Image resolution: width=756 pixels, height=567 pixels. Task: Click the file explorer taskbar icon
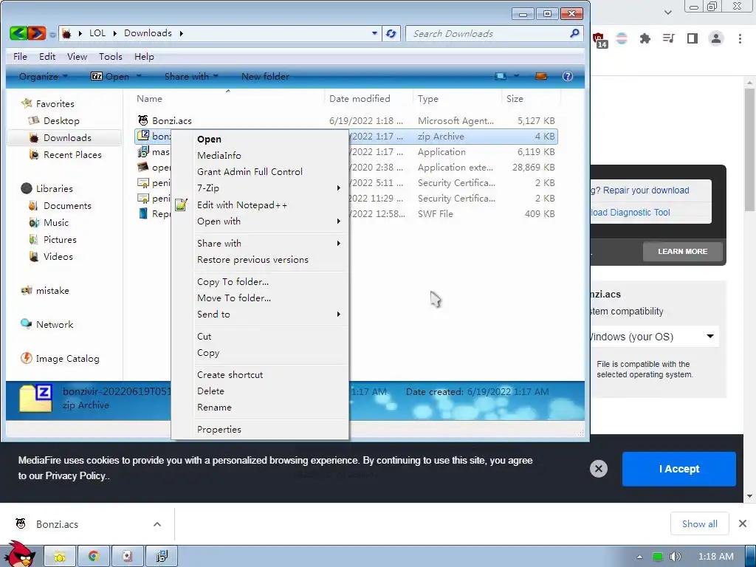60,556
